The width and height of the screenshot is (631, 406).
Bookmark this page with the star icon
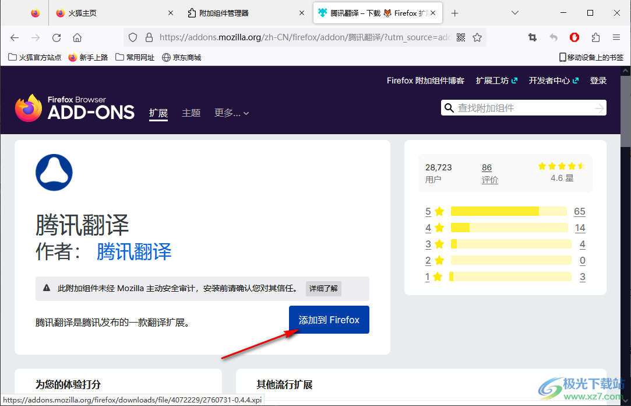coord(477,37)
